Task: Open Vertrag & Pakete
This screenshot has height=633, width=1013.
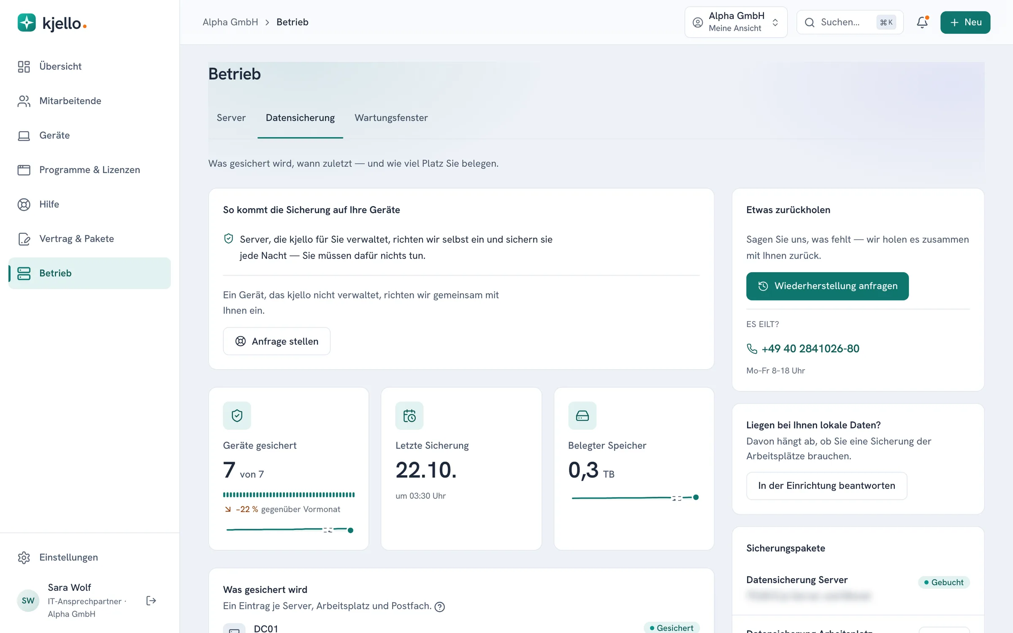Action: 89,239
